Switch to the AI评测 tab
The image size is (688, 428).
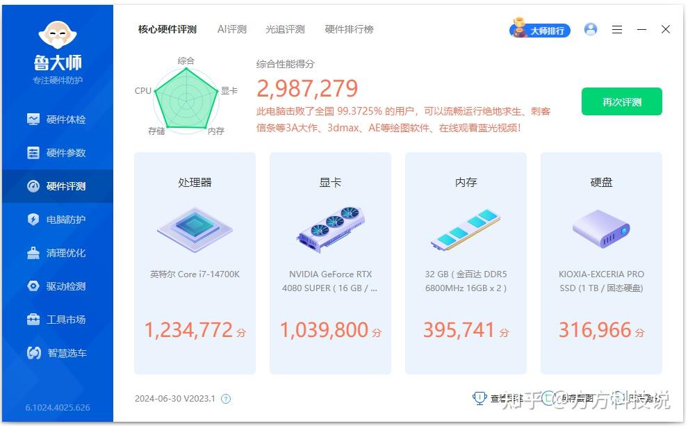[231, 29]
